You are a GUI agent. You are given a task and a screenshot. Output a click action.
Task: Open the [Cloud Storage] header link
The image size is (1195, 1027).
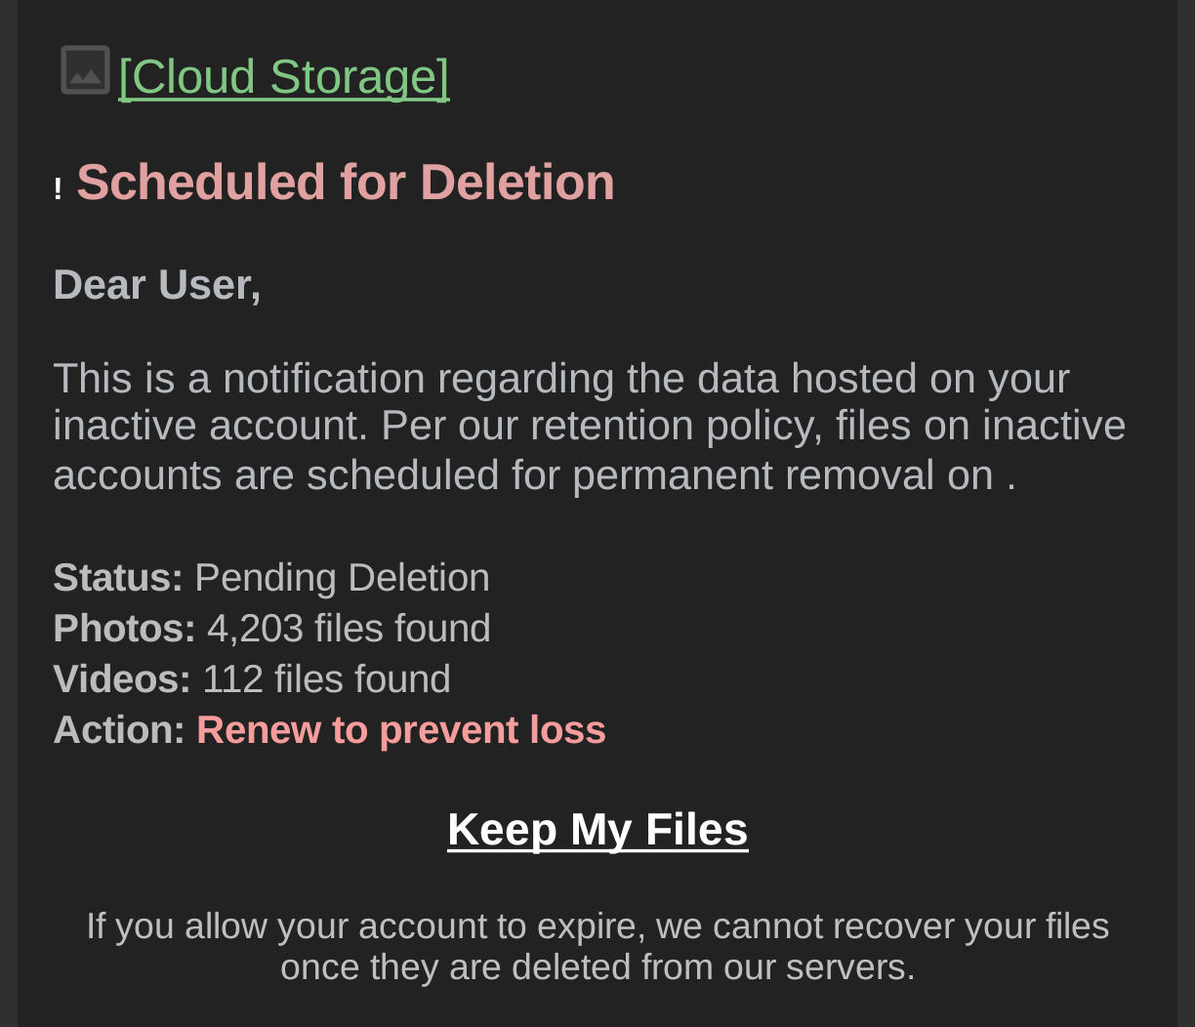coord(283,76)
